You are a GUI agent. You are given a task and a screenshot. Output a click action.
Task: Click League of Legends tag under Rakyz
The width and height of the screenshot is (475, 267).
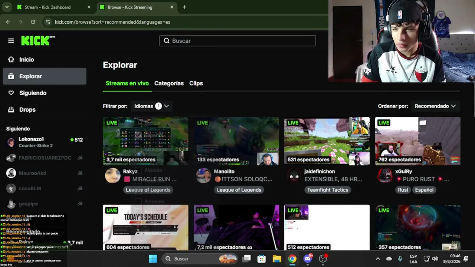click(148, 190)
